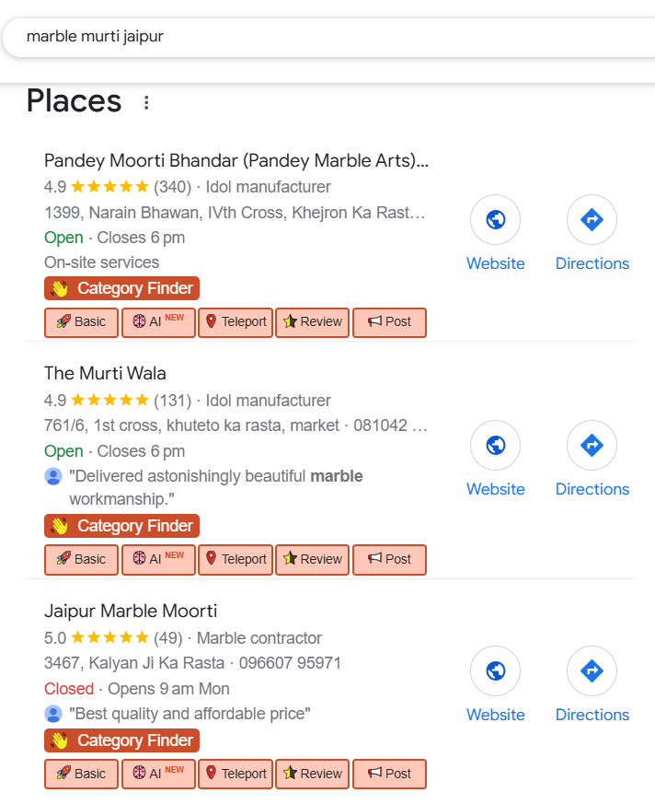Click Website globe icon for The Murti Wala
This screenshot has width=655, height=804.
(495, 446)
